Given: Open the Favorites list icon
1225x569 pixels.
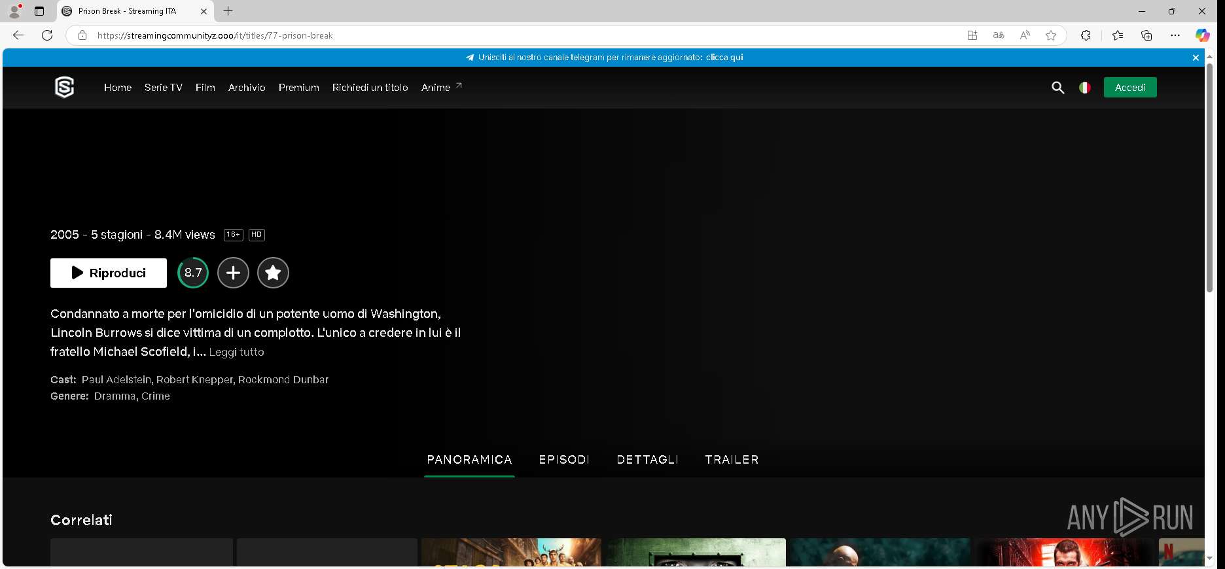Looking at the screenshot, I should tap(1118, 35).
